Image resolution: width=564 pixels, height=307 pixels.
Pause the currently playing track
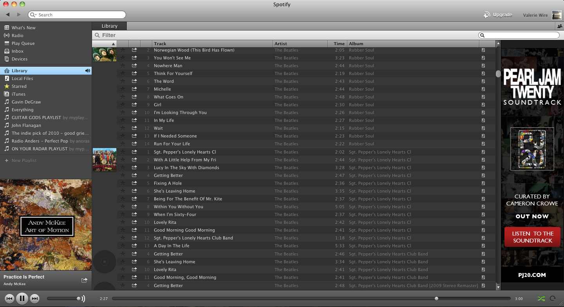tap(22, 299)
